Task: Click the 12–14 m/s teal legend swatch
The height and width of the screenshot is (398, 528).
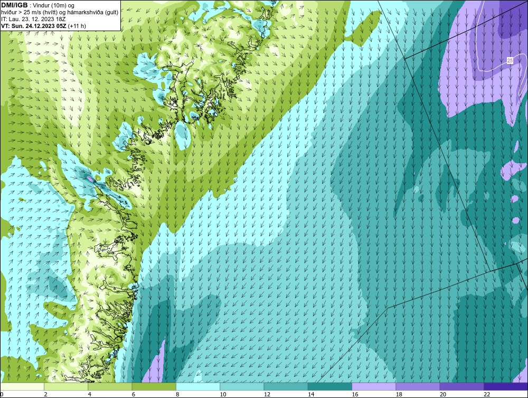Action: (286, 386)
